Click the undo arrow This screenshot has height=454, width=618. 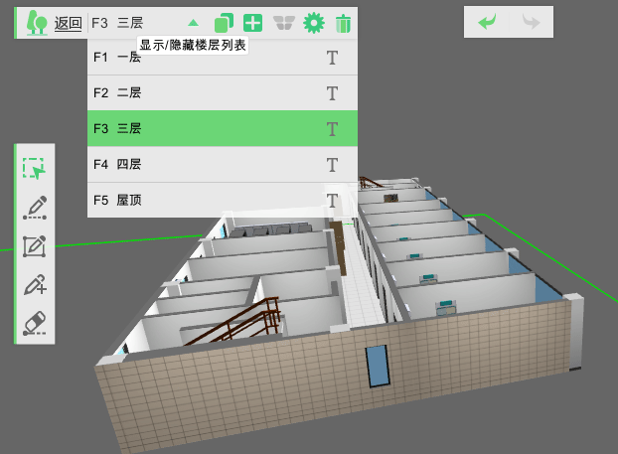click(x=487, y=22)
